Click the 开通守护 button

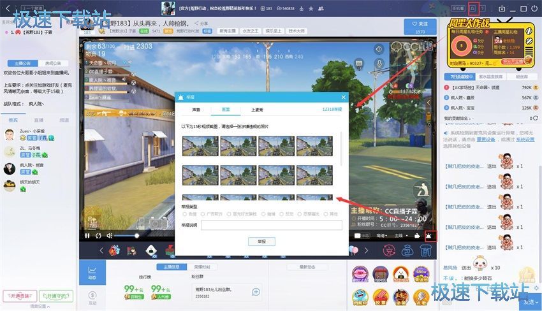56,296
